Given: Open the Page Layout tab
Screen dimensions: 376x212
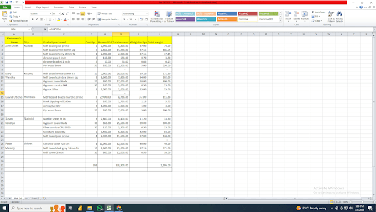Looking at the screenshot, I should (x=43, y=7).
